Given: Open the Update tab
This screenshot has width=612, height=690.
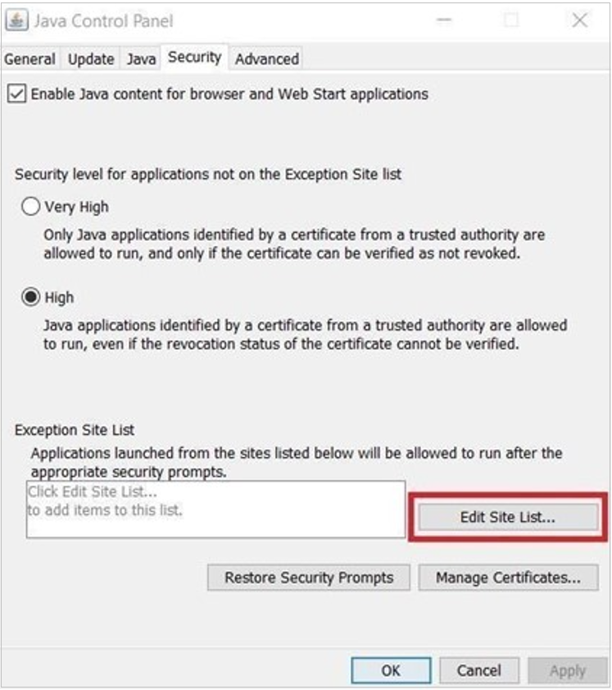Looking at the screenshot, I should coord(91,59).
